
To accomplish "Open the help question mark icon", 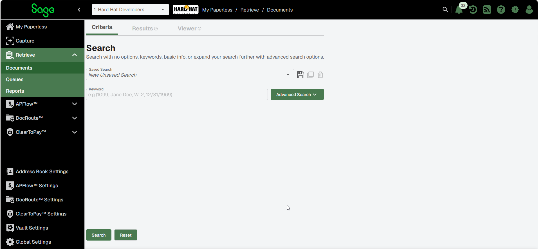I will [x=501, y=10].
